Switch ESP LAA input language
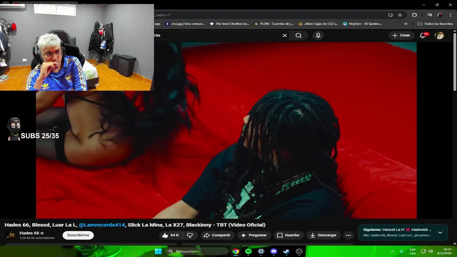Screen dimensions: 457x257 [412, 251]
